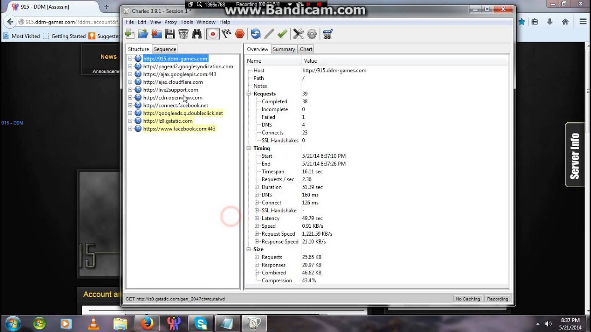Image resolution: width=591 pixels, height=332 pixels.
Task: Click the green checkmark Validate icon
Action: (282, 34)
